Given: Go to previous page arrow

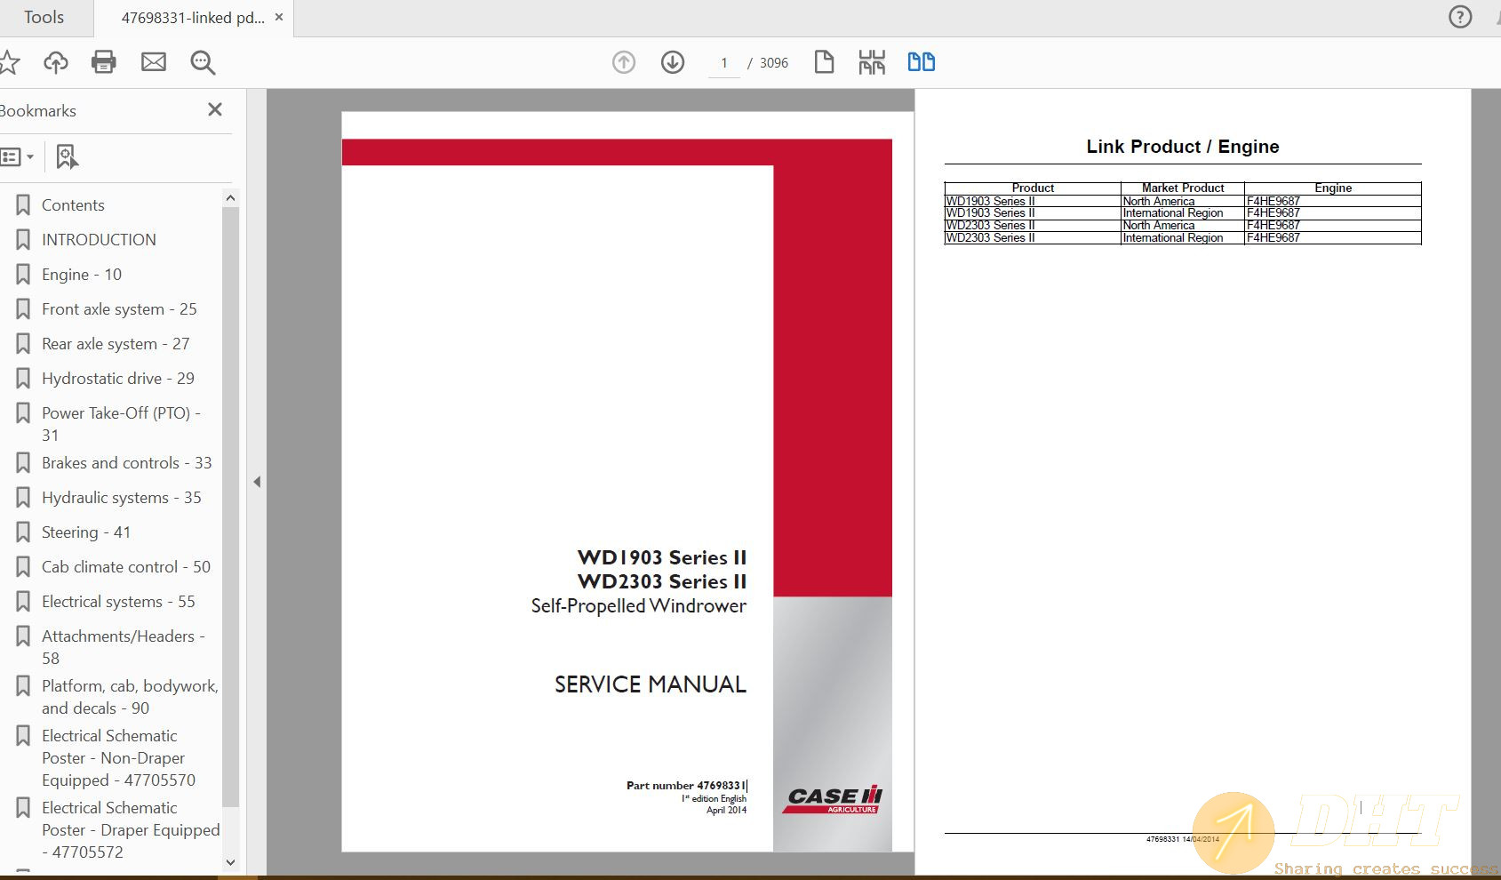Looking at the screenshot, I should (624, 62).
